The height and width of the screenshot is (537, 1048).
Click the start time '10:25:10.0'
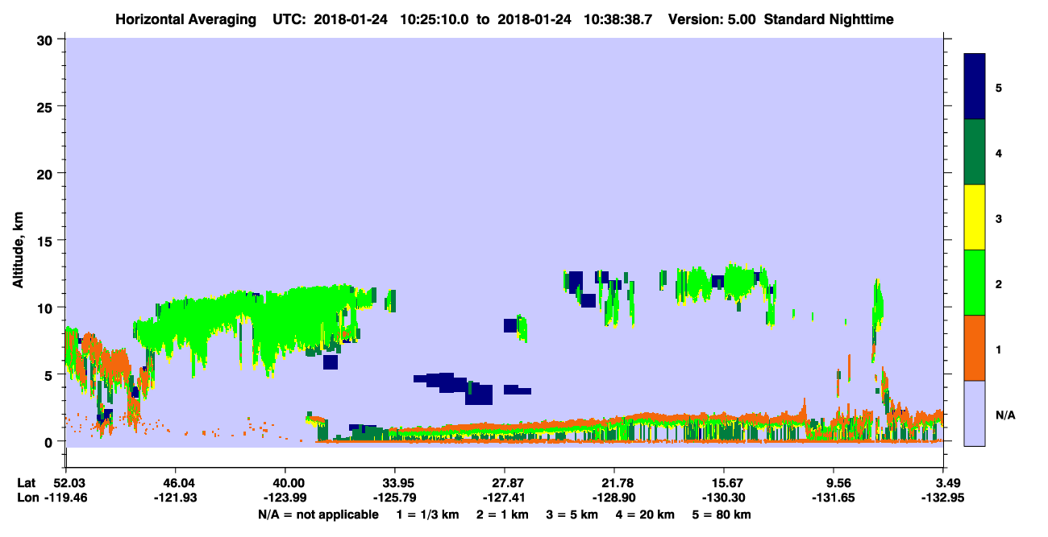[x=436, y=19]
